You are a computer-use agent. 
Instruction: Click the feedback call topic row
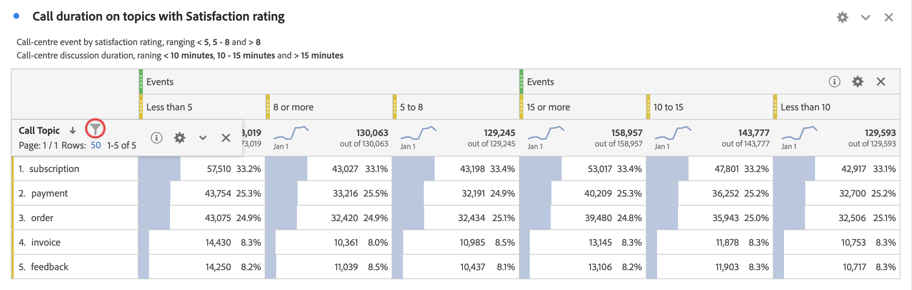[50, 267]
